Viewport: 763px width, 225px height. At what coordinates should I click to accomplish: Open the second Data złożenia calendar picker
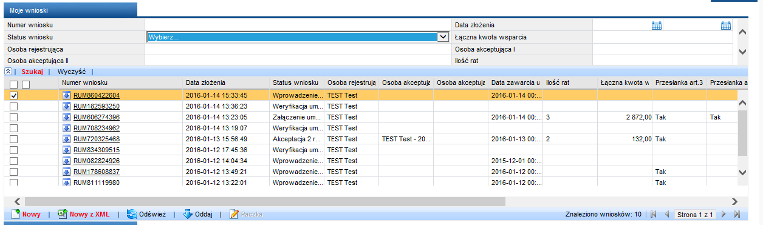(x=726, y=25)
